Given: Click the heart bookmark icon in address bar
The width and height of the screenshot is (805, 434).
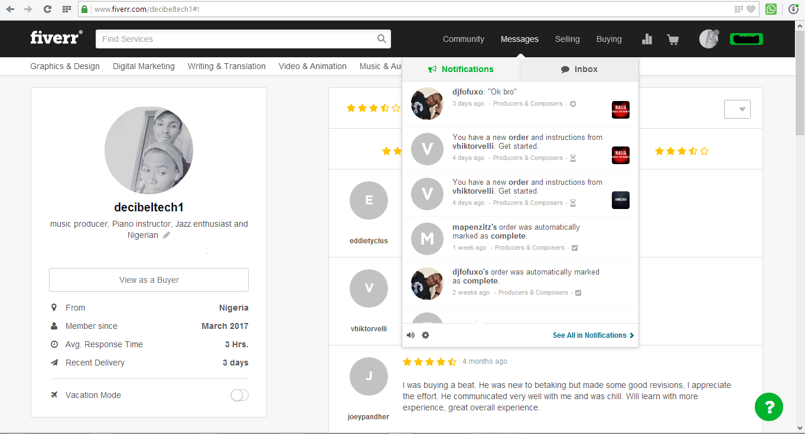Looking at the screenshot, I should tap(751, 9).
